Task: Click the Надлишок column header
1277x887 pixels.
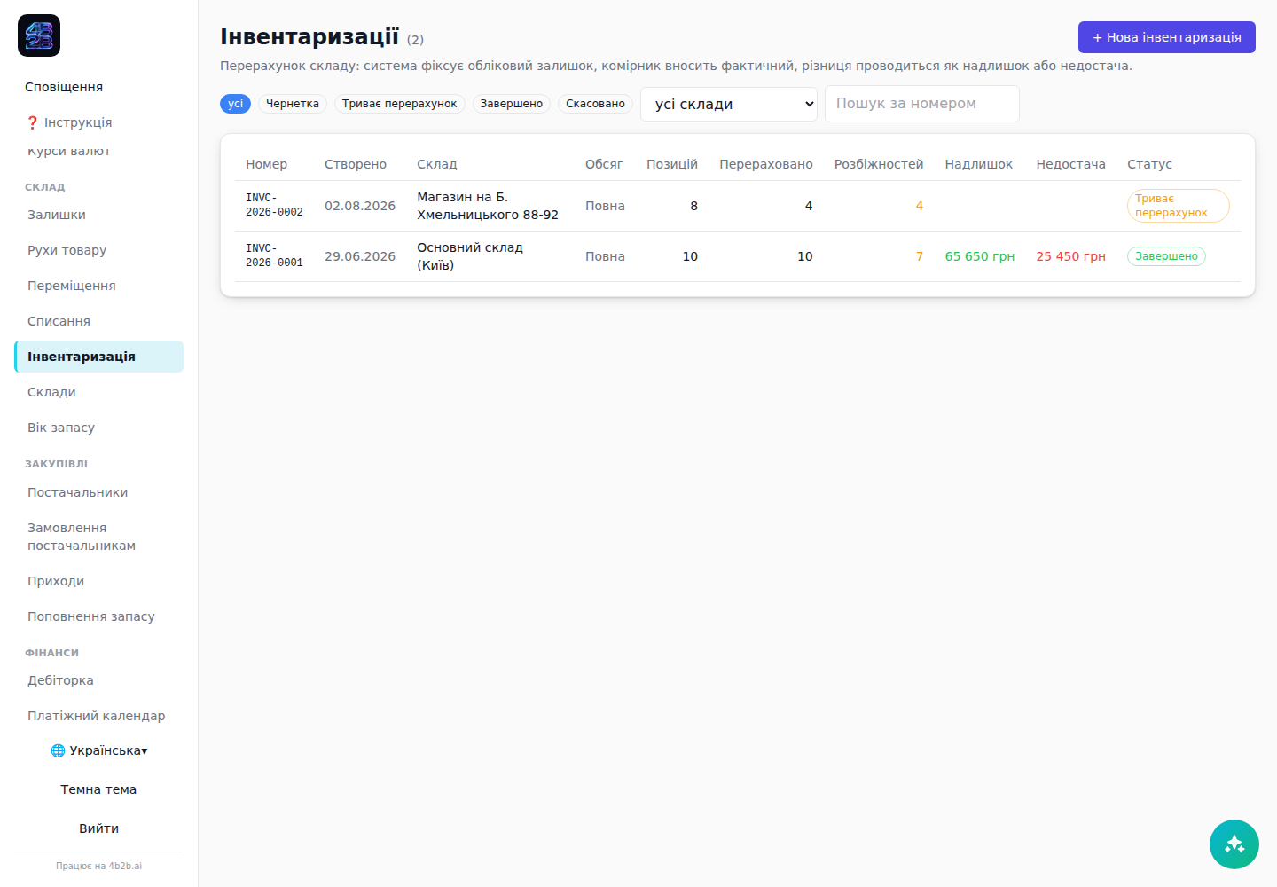Action: [x=978, y=164]
